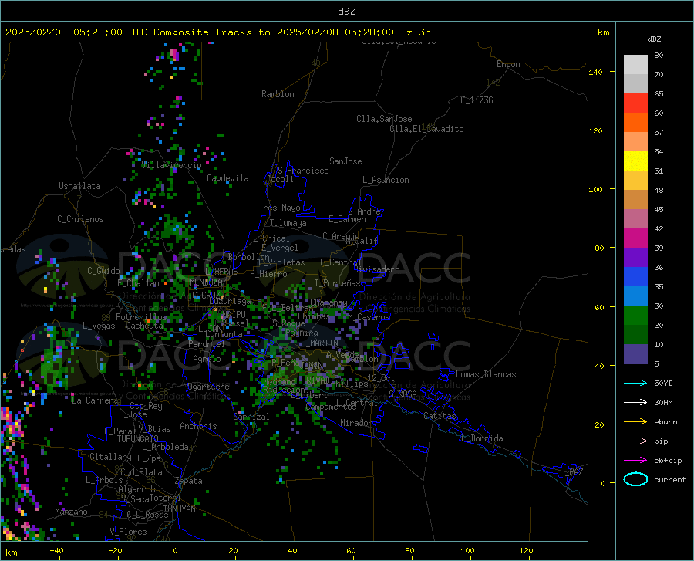The height and width of the screenshot is (561, 694).
Task: Click the 'dBZ' title at the top
Action: [x=346, y=12]
